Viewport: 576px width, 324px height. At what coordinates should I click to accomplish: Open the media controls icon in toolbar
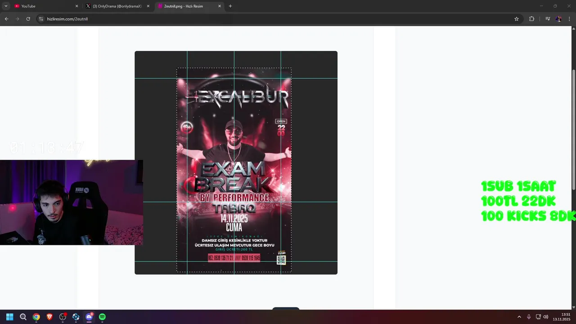click(x=548, y=19)
